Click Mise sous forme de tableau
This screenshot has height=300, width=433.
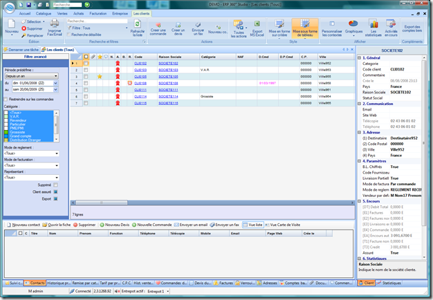click(305, 29)
